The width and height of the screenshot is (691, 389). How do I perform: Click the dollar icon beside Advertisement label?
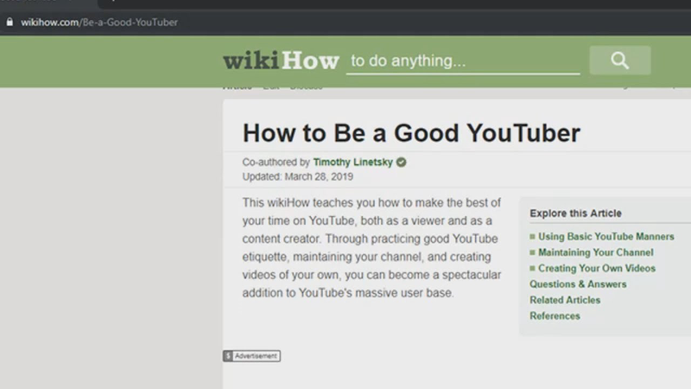click(228, 356)
